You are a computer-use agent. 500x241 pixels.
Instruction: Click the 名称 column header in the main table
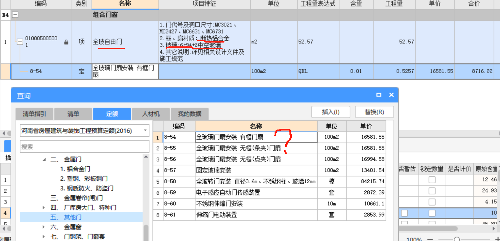click(125, 4)
